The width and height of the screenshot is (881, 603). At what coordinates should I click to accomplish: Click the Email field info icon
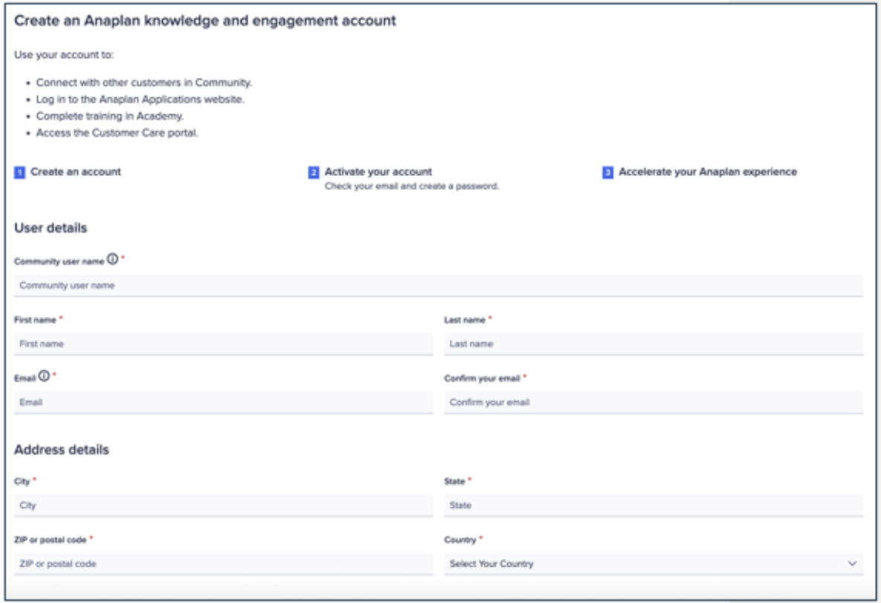click(44, 377)
